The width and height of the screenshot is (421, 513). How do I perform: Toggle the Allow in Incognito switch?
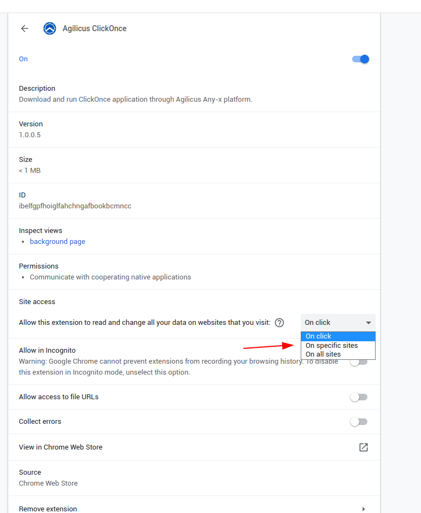[359, 362]
